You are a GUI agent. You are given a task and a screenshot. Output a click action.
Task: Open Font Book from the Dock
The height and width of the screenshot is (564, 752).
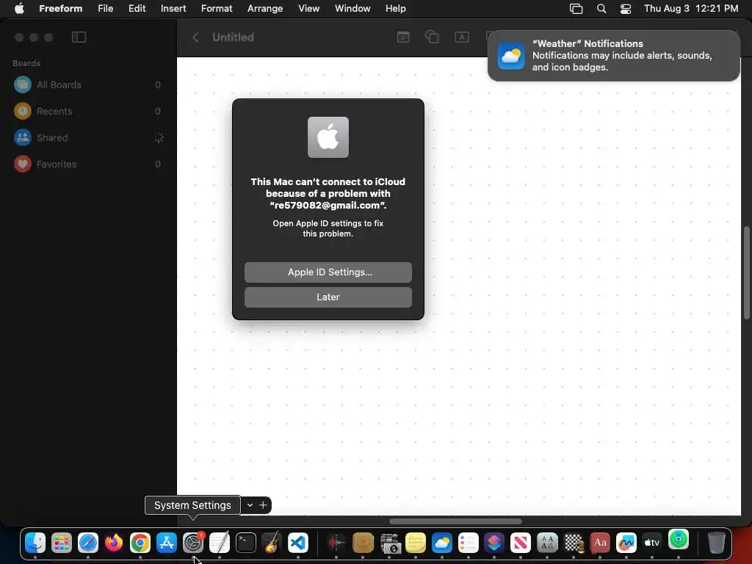pos(547,543)
